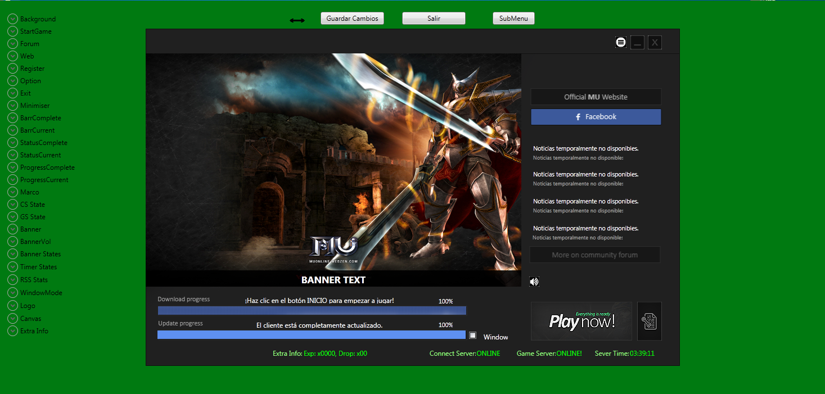Open the Marco settings
The width and height of the screenshot is (825, 394).
(x=12, y=192)
